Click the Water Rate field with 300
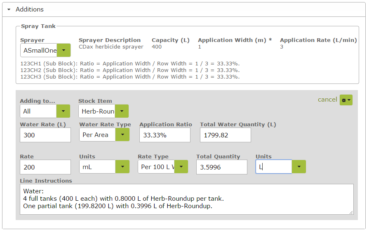369x232 pixels. 45,135
